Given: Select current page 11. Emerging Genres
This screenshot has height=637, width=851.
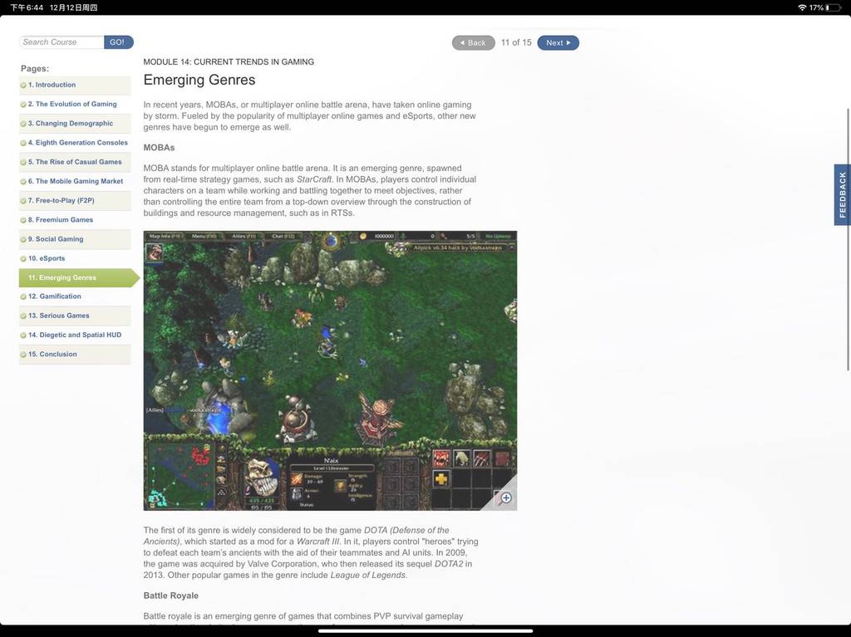Looking at the screenshot, I should (x=79, y=278).
